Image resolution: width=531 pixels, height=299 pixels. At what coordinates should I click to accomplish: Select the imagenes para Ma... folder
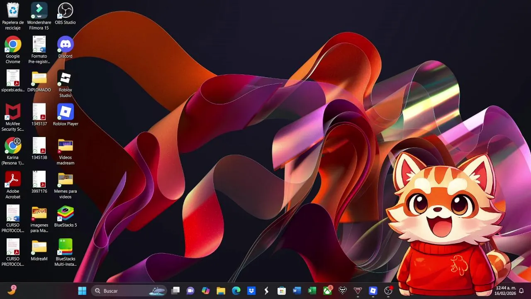pos(39,219)
